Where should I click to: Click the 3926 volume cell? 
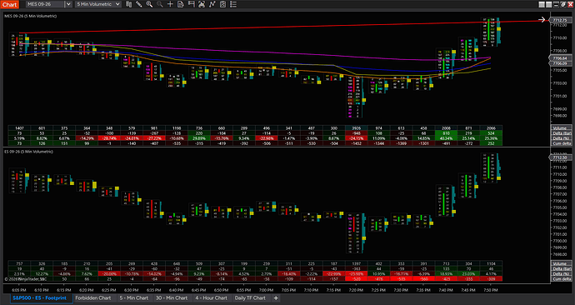pyautogui.click(x=357, y=128)
